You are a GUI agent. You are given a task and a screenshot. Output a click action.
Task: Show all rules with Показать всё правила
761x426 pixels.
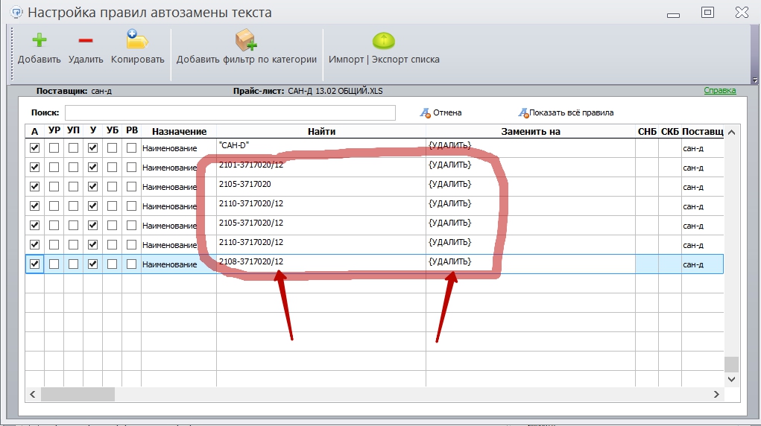566,112
